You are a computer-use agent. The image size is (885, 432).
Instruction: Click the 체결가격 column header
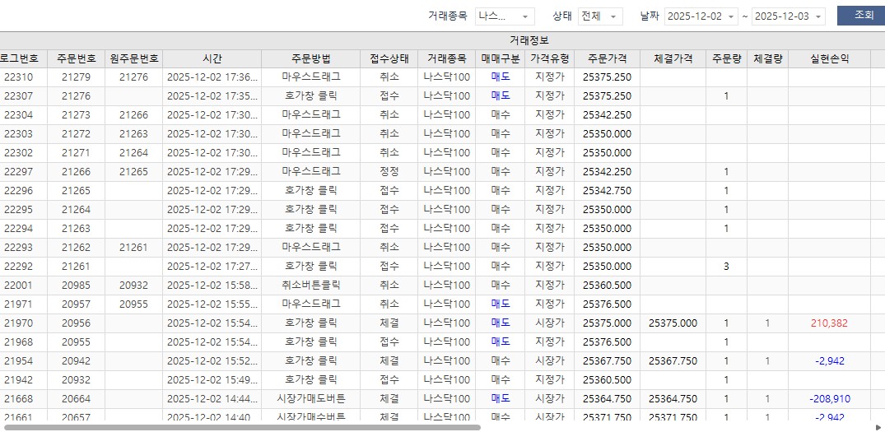[673, 58]
